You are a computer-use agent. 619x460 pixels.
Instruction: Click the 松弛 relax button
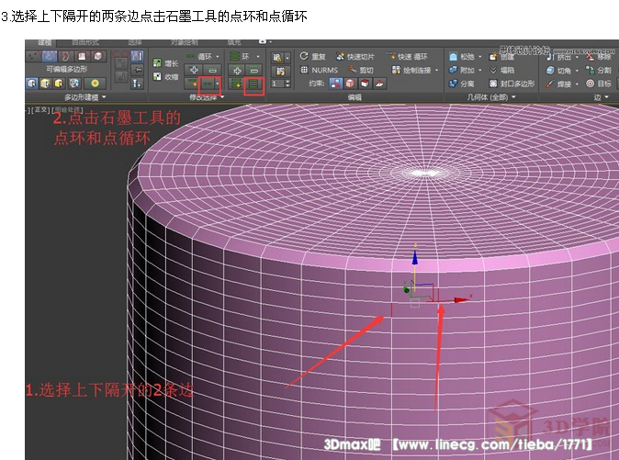pyautogui.click(x=461, y=56)
